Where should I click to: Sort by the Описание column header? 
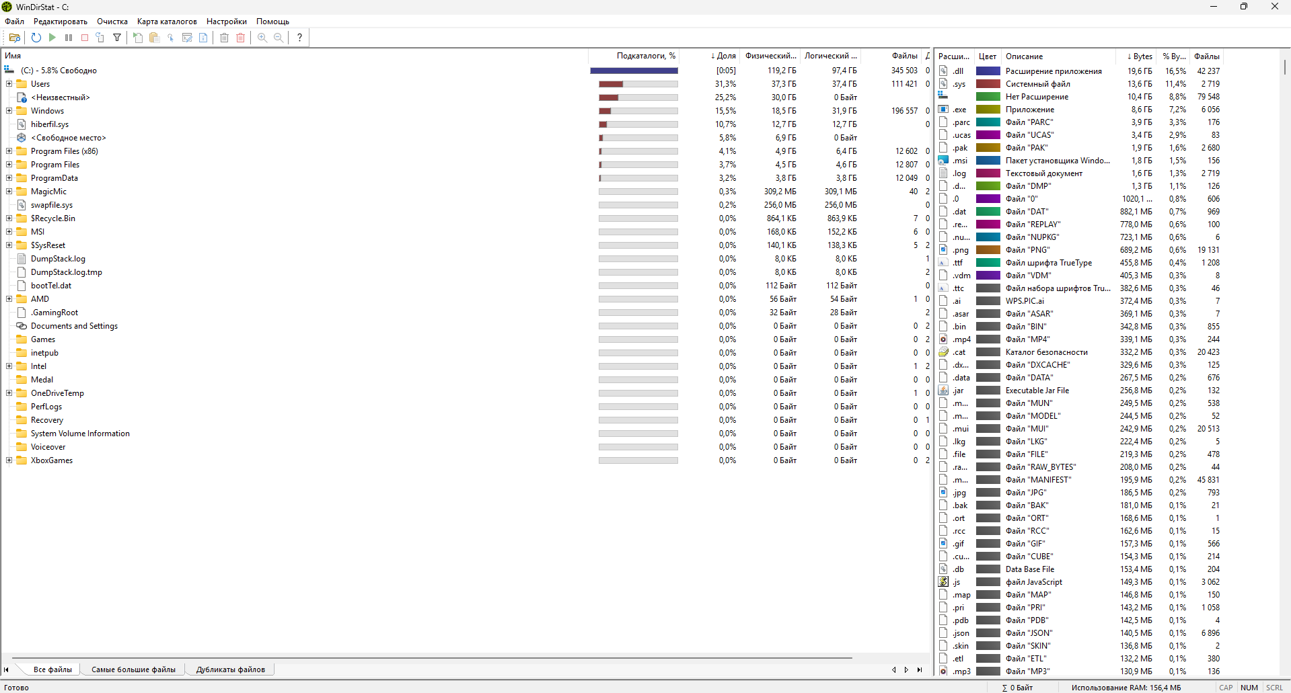[x=1058, y=56]
